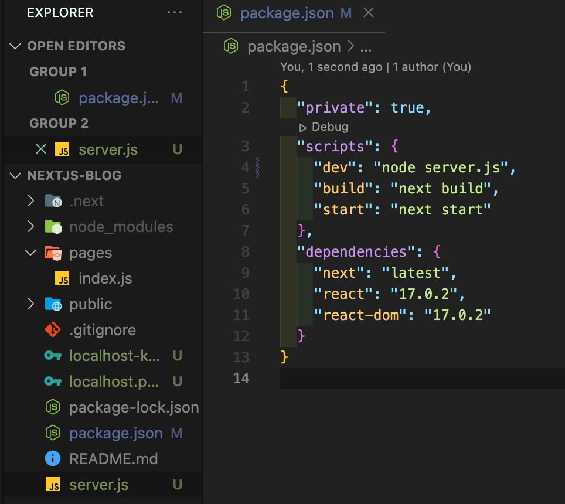Click Node icon beside Group 1 package.json
The height and width of the screenshot is (504, 565).
click(x=62, y=98)
